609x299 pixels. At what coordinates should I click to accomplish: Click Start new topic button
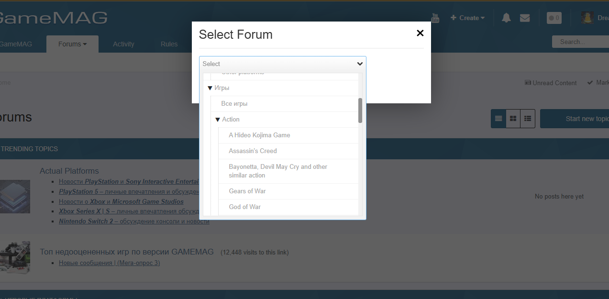[575, 119]
